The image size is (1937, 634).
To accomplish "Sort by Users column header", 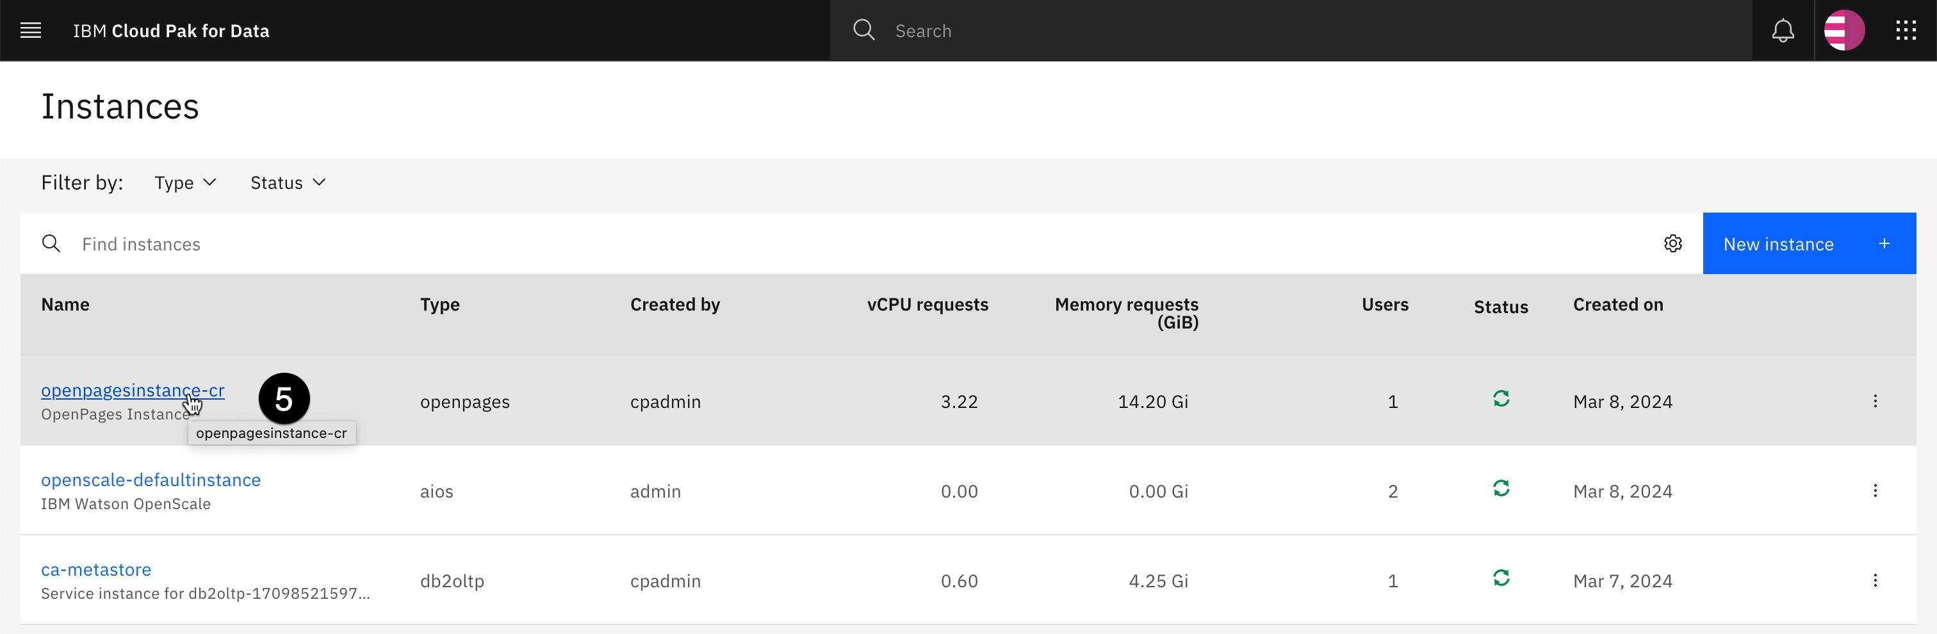I will point(1385,305).
